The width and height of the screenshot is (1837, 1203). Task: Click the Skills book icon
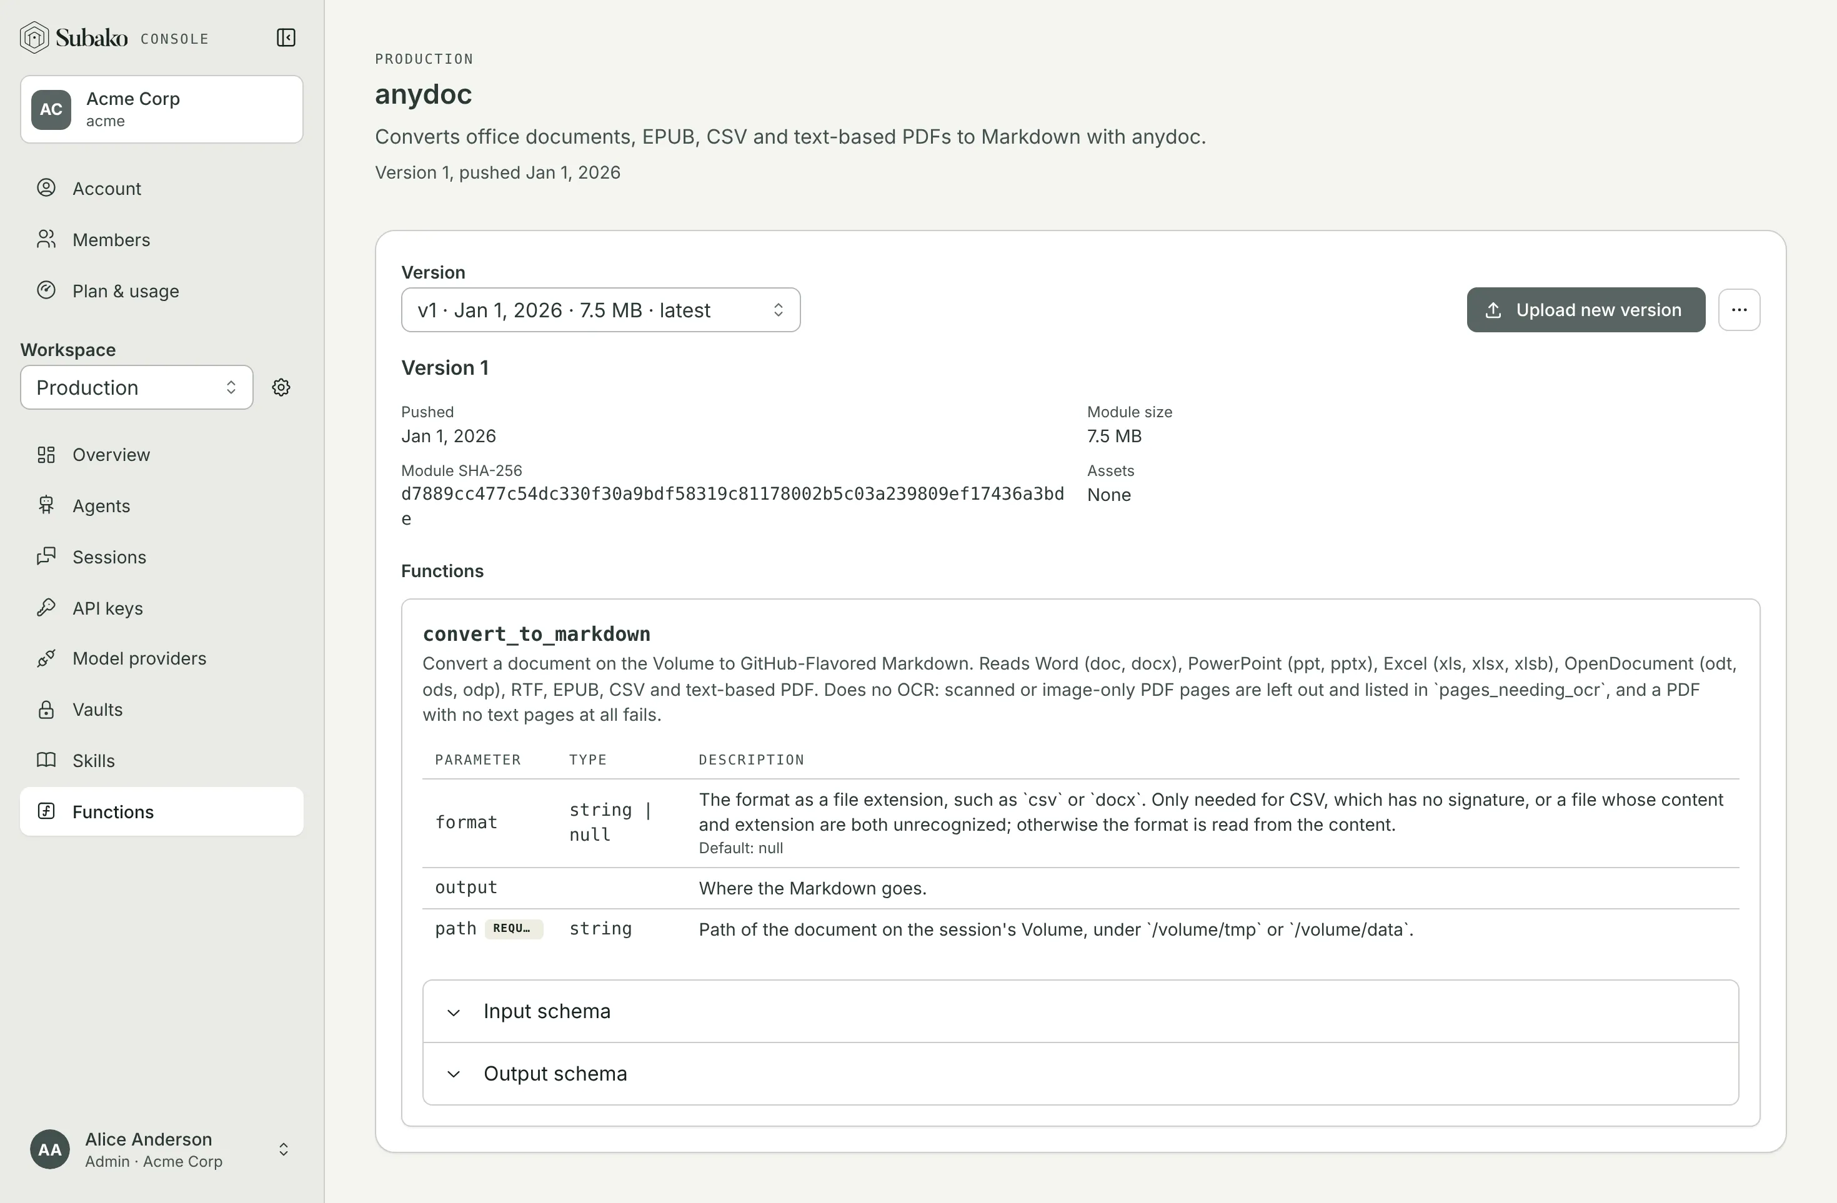(x=46, y=760)
